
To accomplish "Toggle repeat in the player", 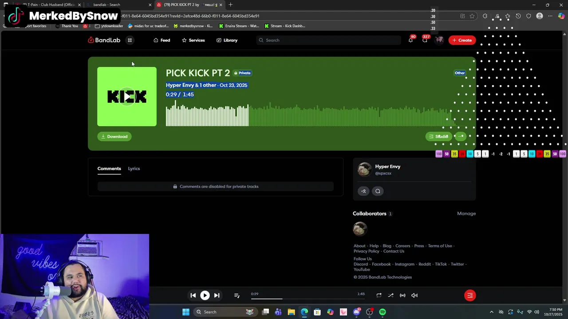I will click(x=379, y=296).
